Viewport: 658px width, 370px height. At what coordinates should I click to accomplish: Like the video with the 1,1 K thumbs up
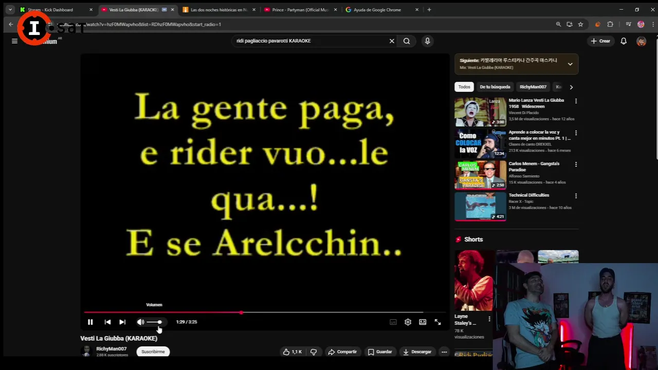pyautogui.click(x=293, y=351)
